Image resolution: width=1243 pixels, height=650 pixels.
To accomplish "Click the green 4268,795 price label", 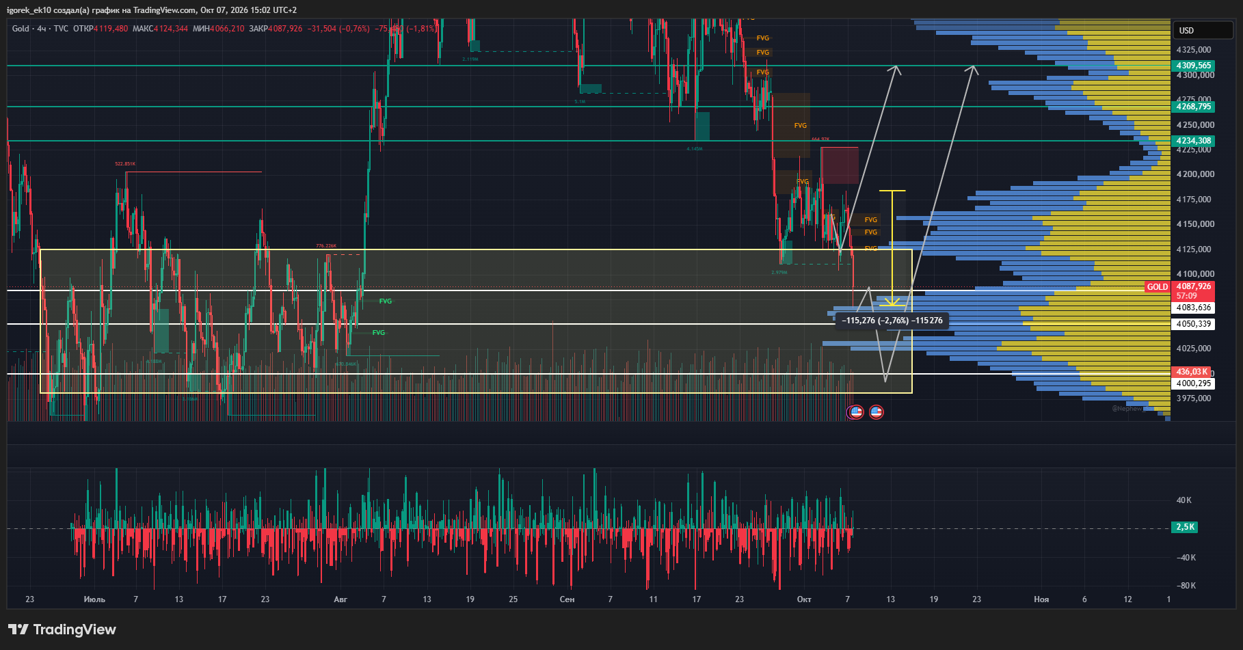I will click(1194, 107).
